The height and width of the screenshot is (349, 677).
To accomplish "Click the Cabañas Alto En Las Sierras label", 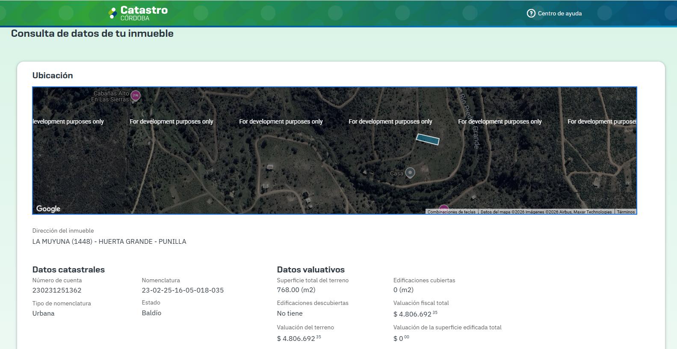I will tap(110, 96).
